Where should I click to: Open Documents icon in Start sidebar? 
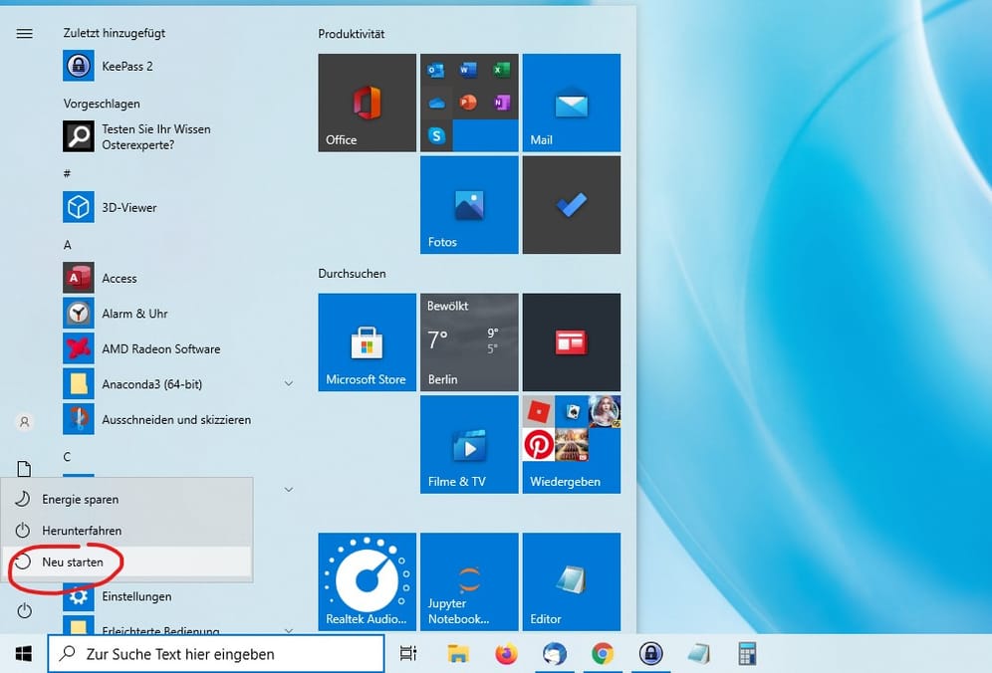coord(24,469)
